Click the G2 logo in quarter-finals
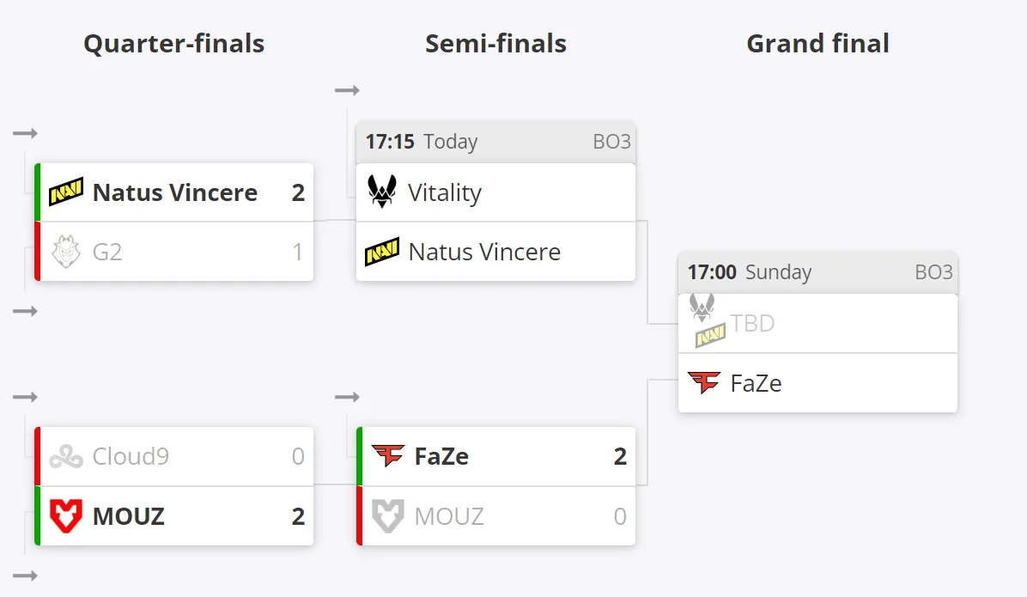Image resolution: width=1027 pixels, height=597 pixels. [x=66, y=252]
